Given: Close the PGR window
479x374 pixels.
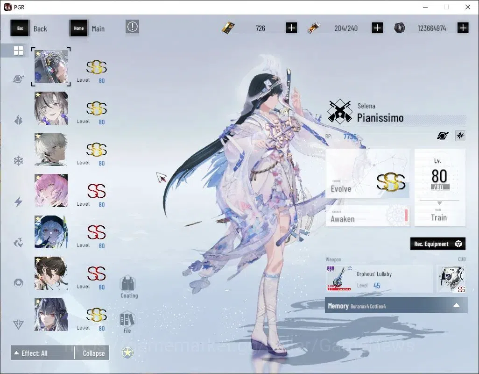Looking at the screenshot, I should point(468,7).
